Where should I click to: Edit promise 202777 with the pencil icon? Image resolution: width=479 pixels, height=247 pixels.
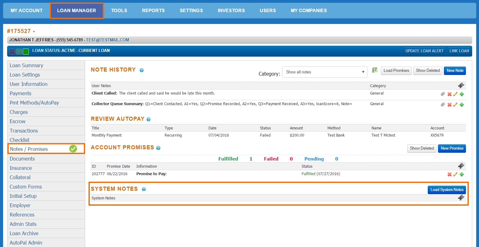455,175
